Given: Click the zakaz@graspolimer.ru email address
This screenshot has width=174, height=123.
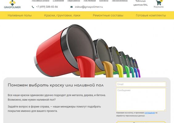Looking at the screenshot, I should 89,7.
